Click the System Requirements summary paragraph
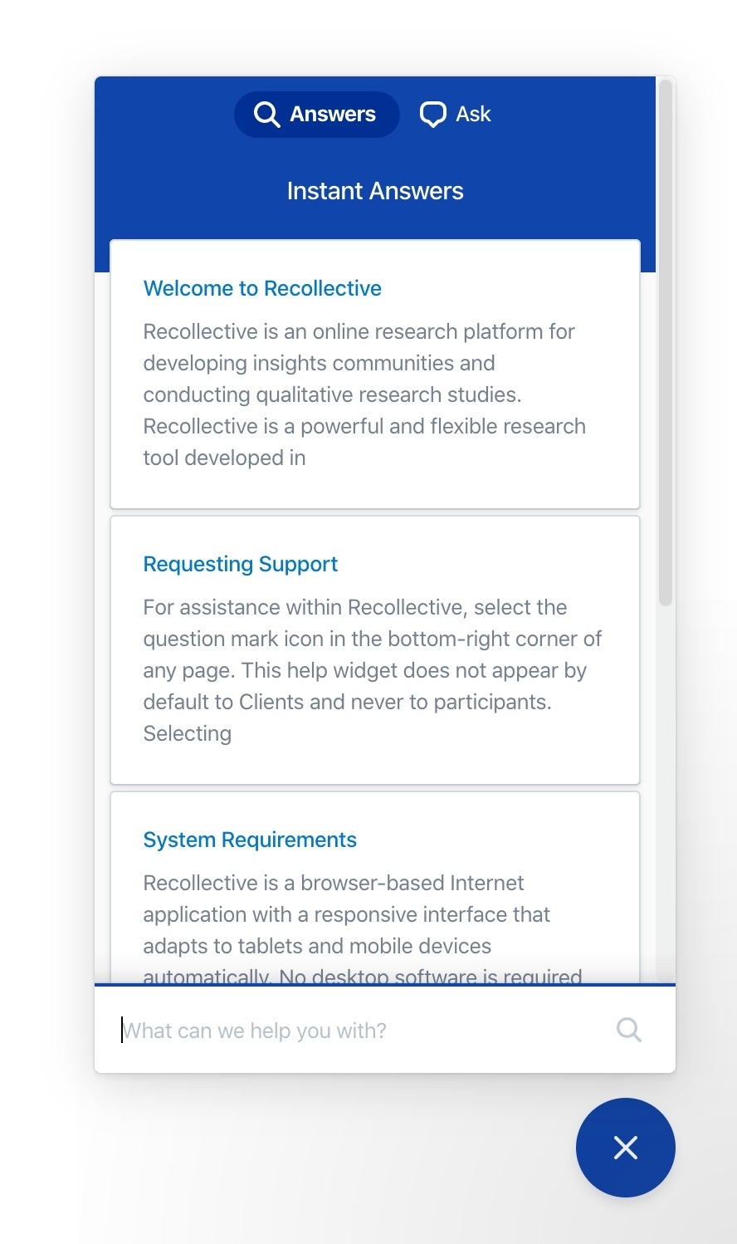This screenshot has width=737, height=1244. [346, 914]
